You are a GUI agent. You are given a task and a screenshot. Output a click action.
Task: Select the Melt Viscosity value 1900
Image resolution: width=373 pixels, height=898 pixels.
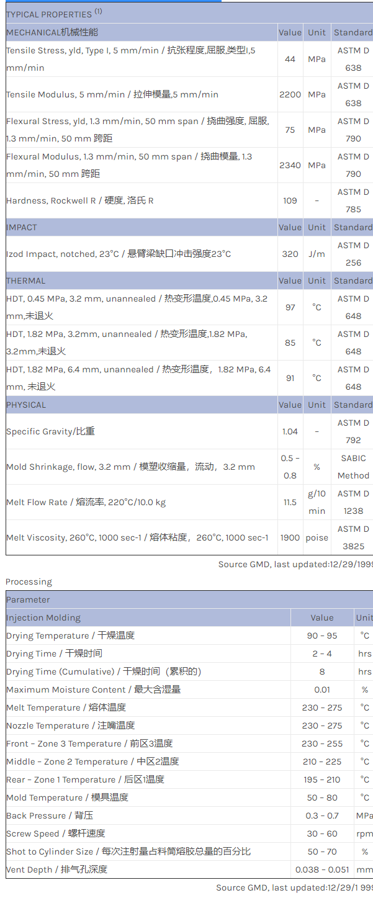point(290,537)
